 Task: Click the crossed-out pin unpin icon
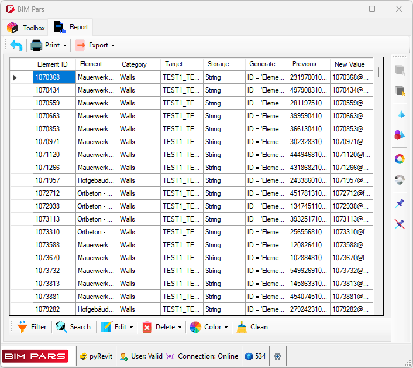point(400,224)
